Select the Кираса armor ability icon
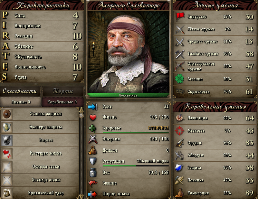Image resolution: width=258 pixels, height=199 pixels. click(x=7, y=140)
